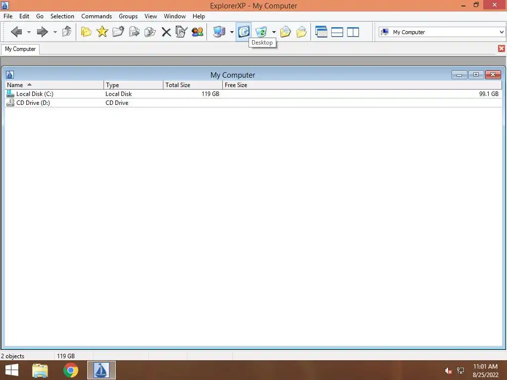Open the View menu
This screenshot has height=380, width=507.
click(151, 16)
